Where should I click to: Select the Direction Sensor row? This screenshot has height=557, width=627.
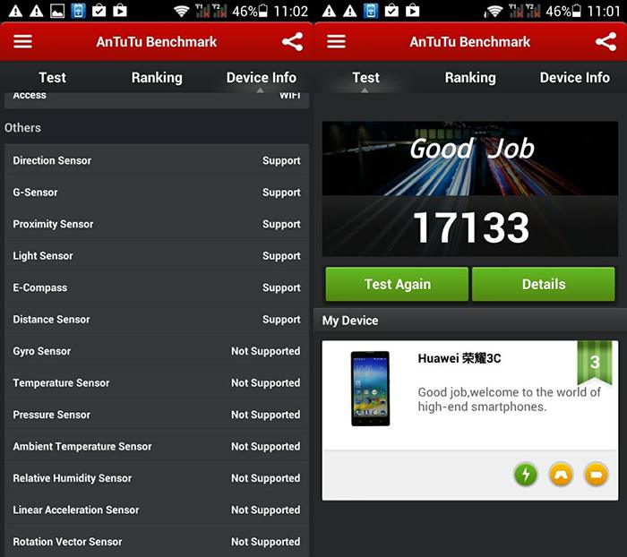[x=157, y=161]
